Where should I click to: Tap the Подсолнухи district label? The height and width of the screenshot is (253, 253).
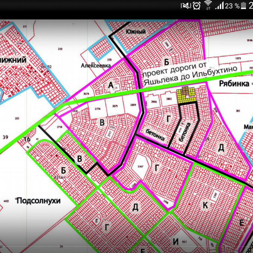coord(38,201)
